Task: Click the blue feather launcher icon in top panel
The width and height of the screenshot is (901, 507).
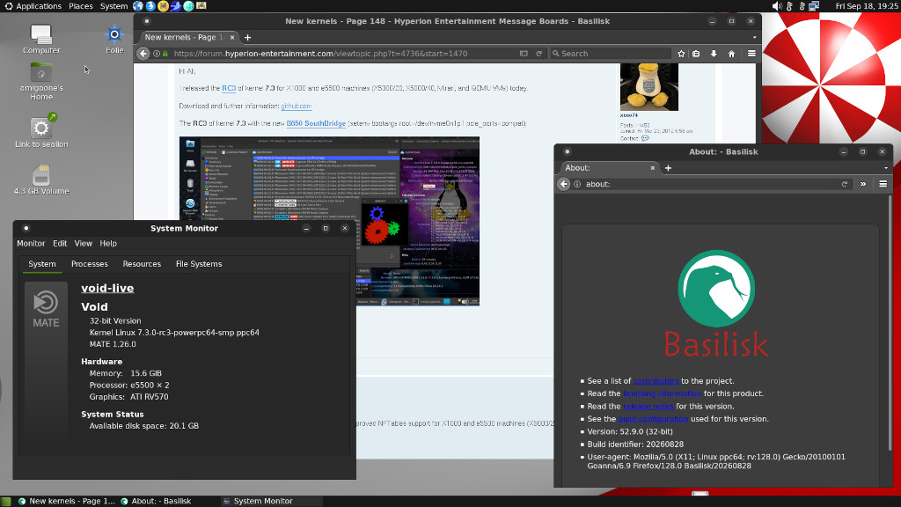Action: tap(176, 6)
